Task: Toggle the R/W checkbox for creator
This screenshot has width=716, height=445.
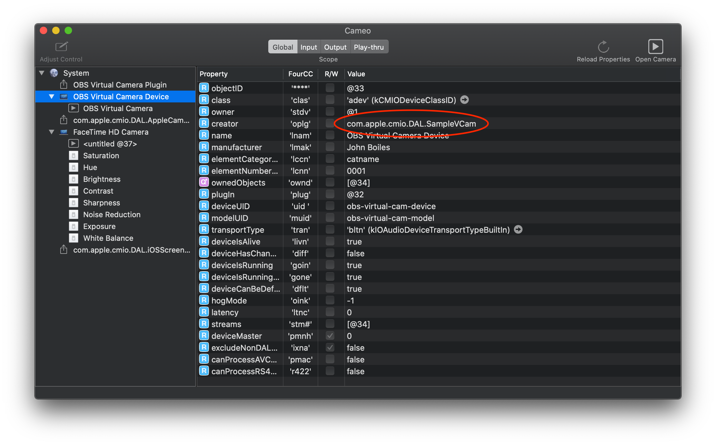Action: (x=330, y=124)
